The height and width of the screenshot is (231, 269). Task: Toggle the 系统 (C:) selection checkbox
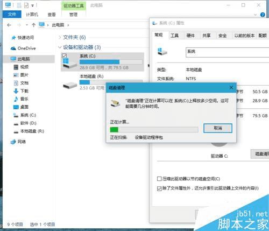pyautogui.click(x=64, y=55)
